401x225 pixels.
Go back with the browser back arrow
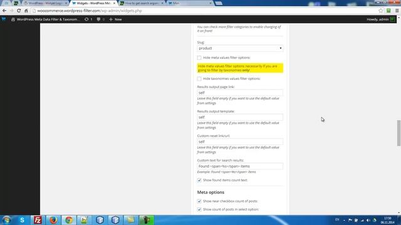tap(4, 11)
